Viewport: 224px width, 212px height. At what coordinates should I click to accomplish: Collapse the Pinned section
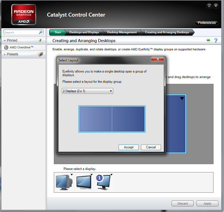click(x=5, y=40)
